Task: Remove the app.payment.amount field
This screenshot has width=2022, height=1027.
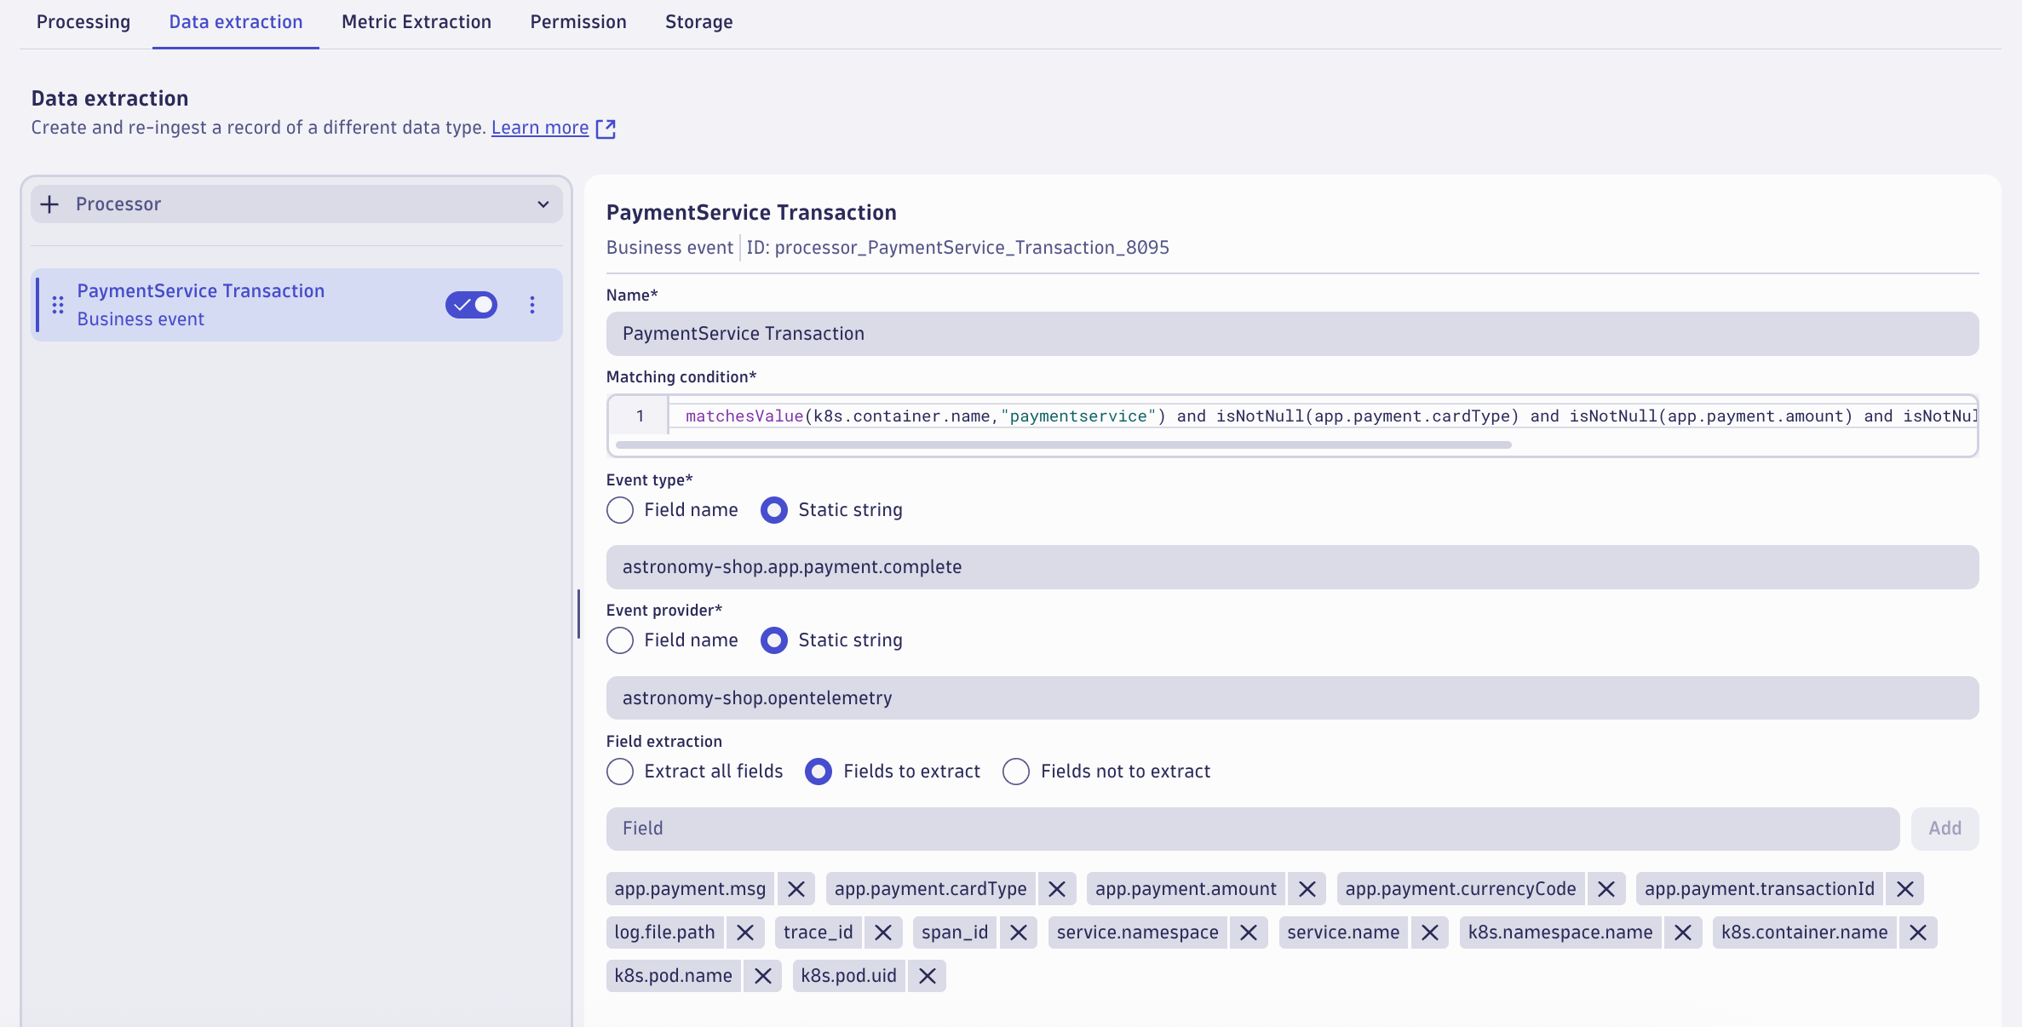Action: (x=1307, y=889)
